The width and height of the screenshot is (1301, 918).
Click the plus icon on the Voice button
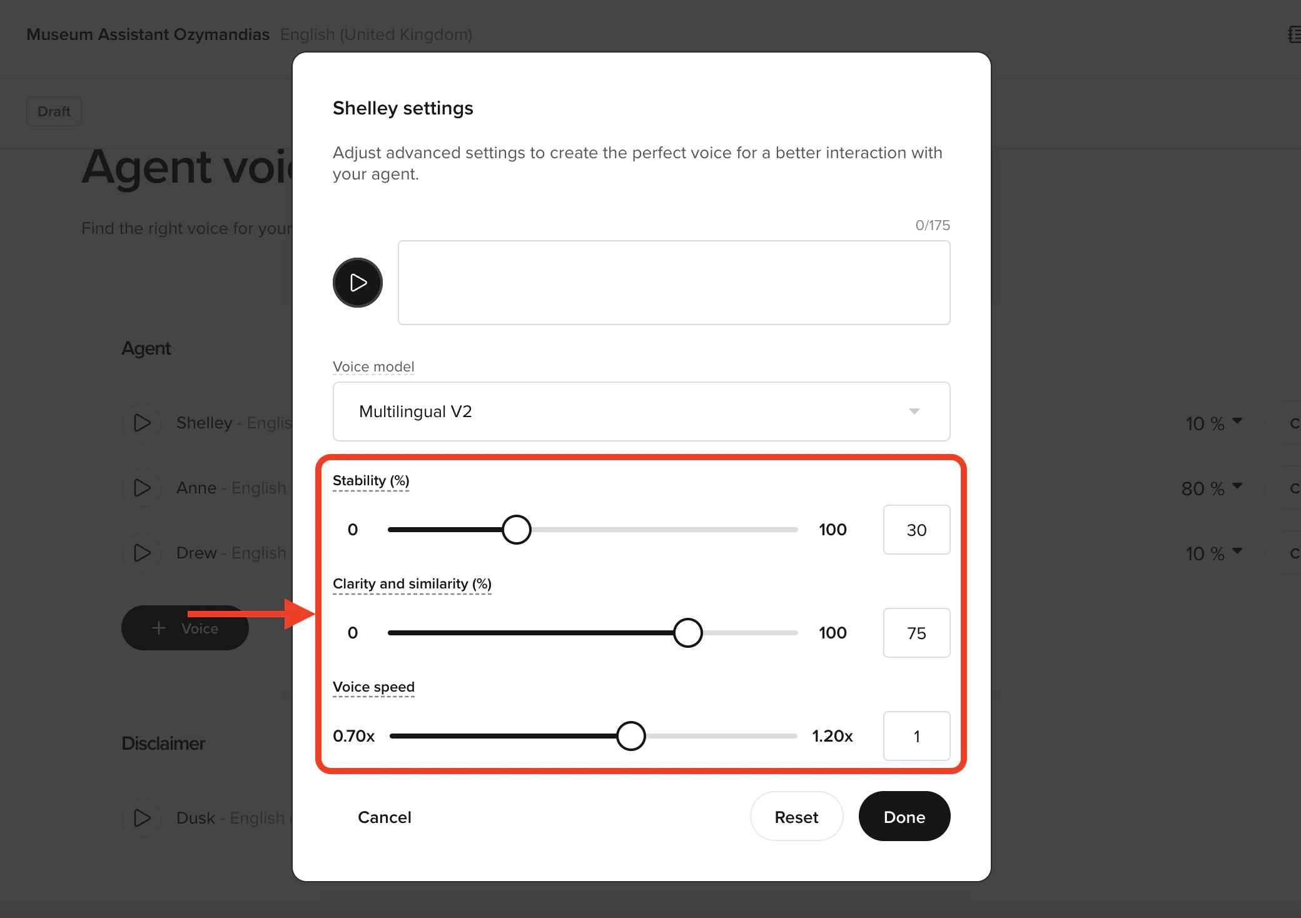pos(158,628)
